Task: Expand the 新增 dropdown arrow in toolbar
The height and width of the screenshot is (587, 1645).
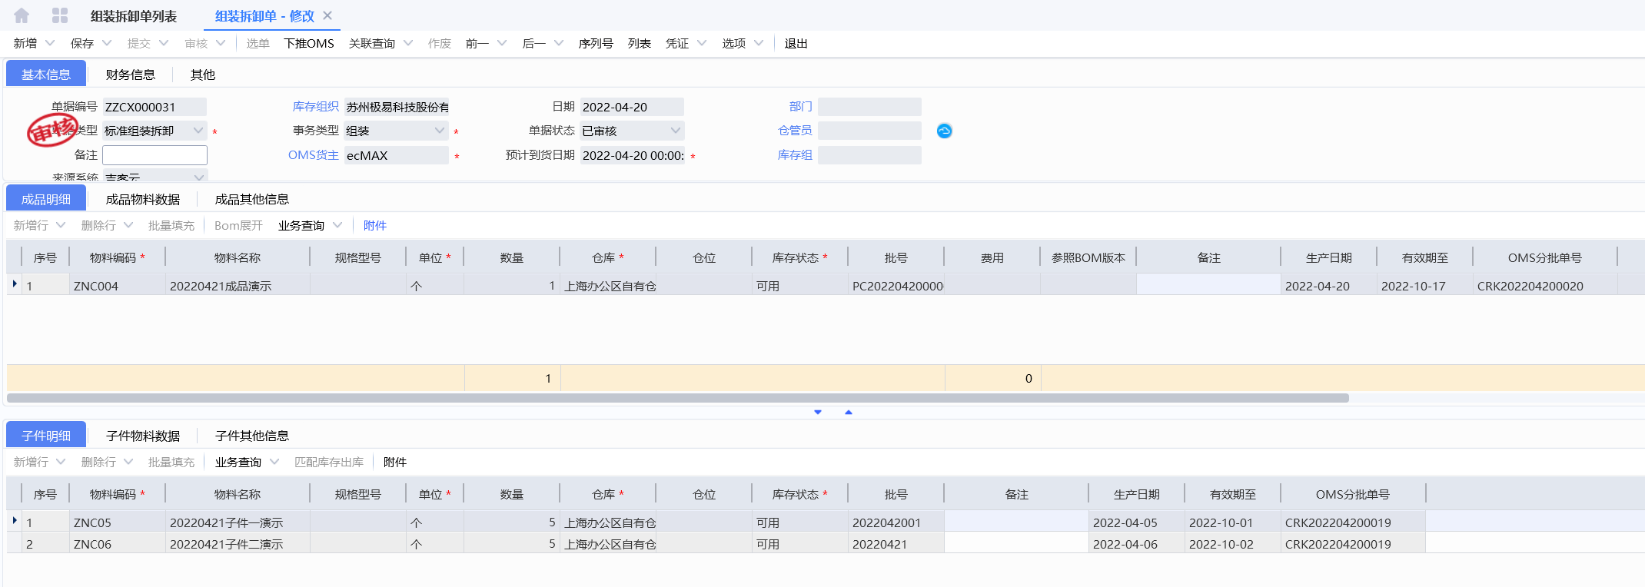Action: [x=50, y=43]
